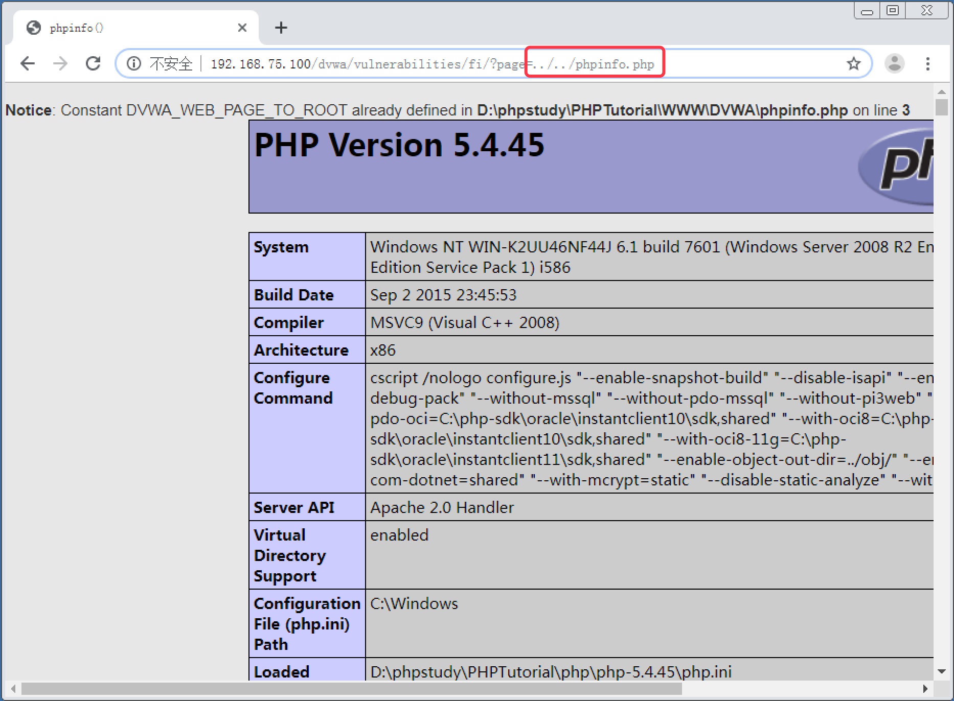Click the 'C:\Windows' value
This screenshot has width=954, height=701.
pos(414,603)
